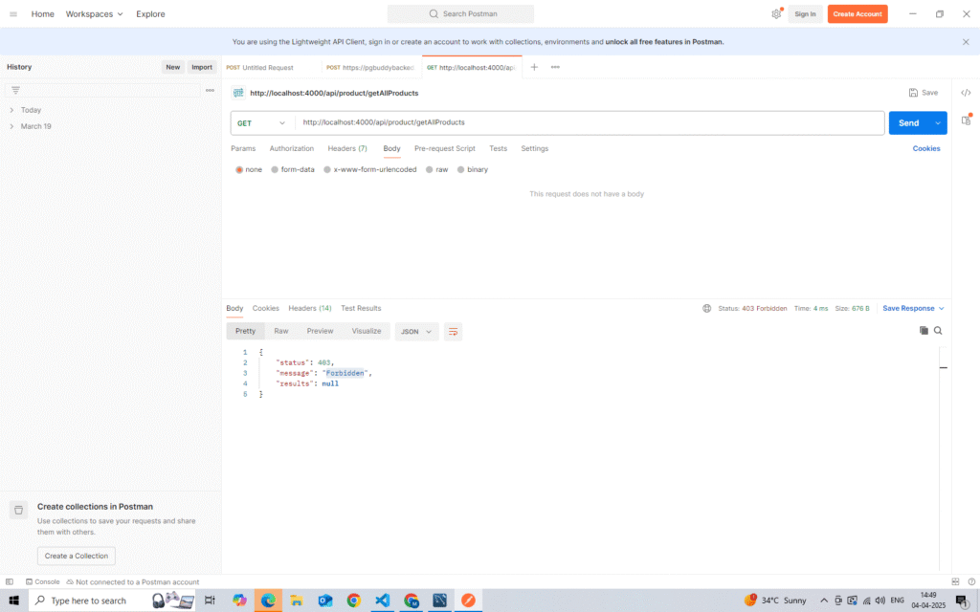
Task: Open the GET method dropdown
Action: tap(262, 123)
